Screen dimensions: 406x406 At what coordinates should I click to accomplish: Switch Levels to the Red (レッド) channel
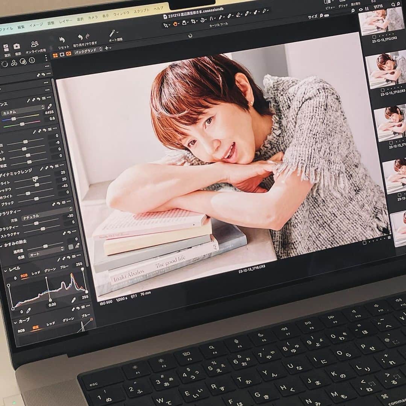click(36, 273)
